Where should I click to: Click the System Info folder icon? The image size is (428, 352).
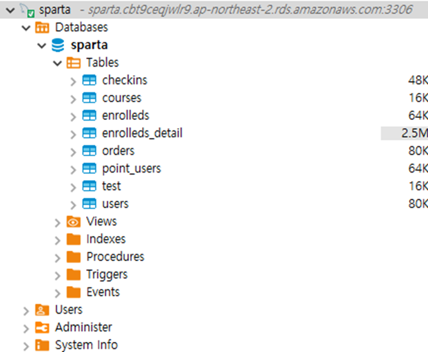click(x=42, y=345)
